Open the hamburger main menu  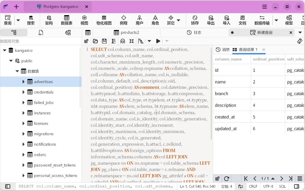click(265, 6)
